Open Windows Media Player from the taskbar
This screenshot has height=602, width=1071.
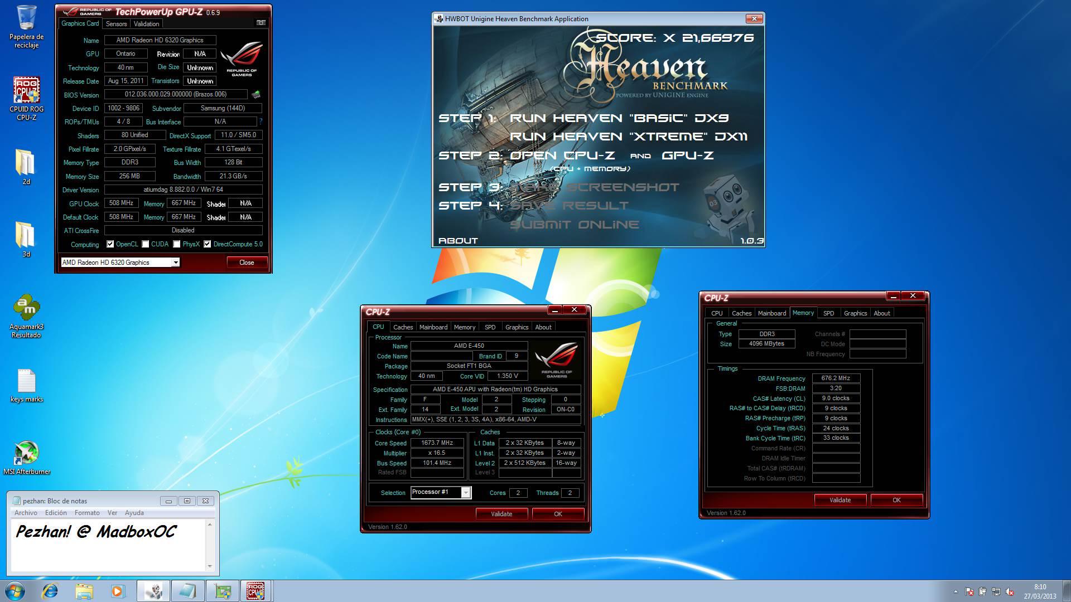118,591
